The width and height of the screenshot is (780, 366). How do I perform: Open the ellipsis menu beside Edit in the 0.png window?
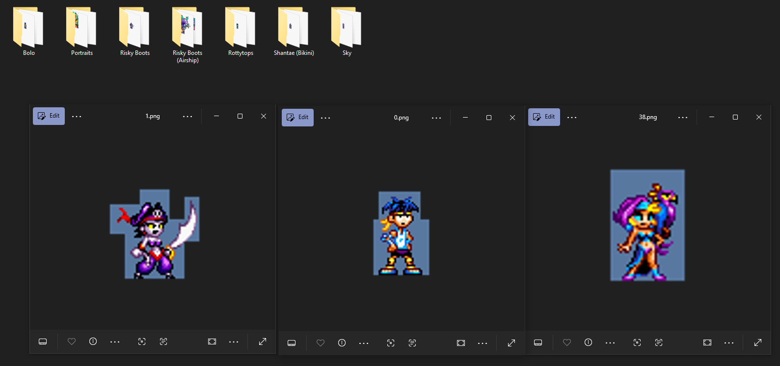click(x=325, y=118)
